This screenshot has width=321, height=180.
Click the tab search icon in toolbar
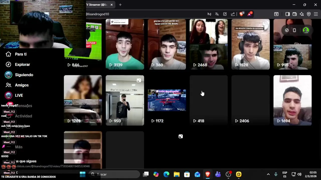point(276,14)
